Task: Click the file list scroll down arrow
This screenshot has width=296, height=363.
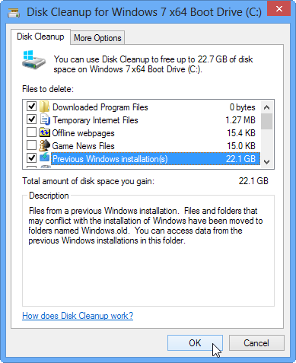Action: click(266, 161)
